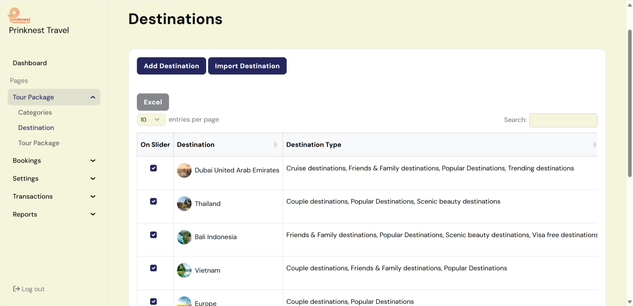Uncheck On Slider for Dubai United Arab Emirates
This screenshot has width=633, height=306.
[153, 168]
